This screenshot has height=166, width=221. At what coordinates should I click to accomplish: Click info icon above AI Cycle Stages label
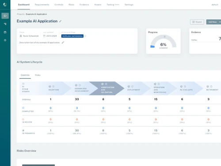[x=23, y=84]
